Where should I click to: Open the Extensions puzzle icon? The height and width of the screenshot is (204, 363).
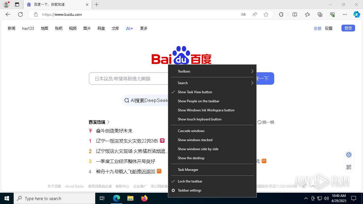281,14
